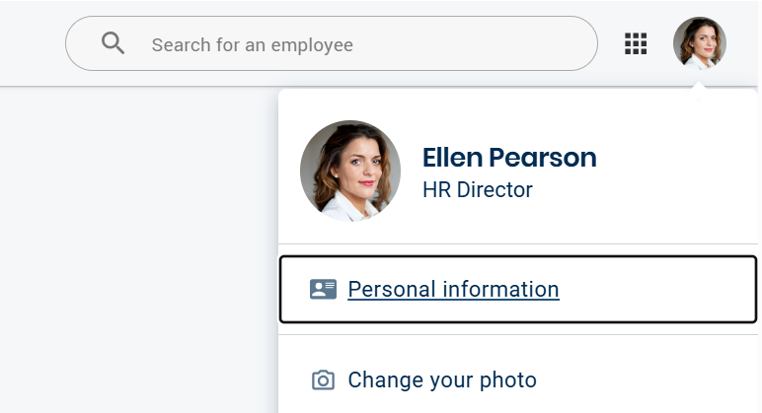The image size is (762, 413).
Task: Click the Ellen Pearson name heading
Action: pyautogui.click(x=509, y=157)
